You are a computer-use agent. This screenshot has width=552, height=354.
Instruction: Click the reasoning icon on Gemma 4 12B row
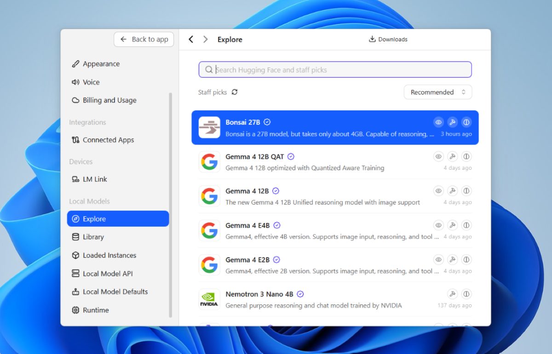(x=466, y=191)
